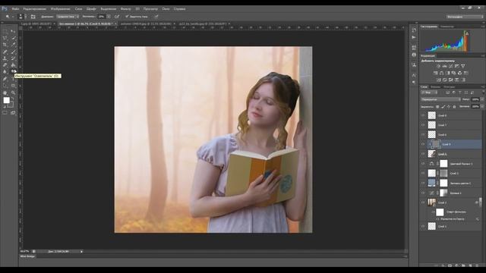The height and width of the screenshot is (273, 486).
Task: Select the Слой 3 layer thumbnail
Action: [x=432, y=173]
